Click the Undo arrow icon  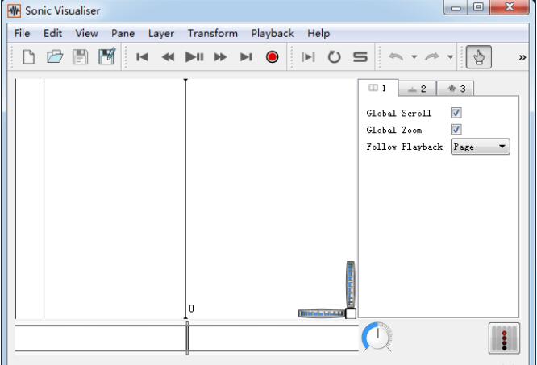coord(396,56)
